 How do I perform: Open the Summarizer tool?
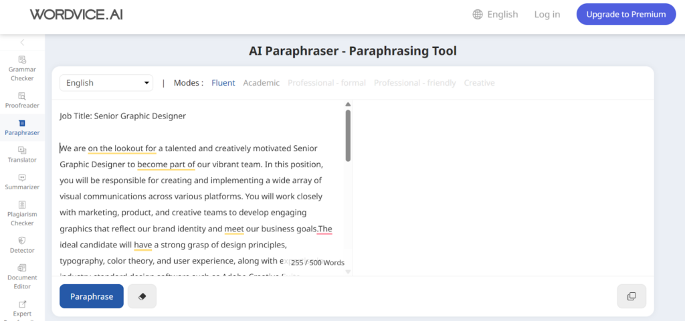22,182
